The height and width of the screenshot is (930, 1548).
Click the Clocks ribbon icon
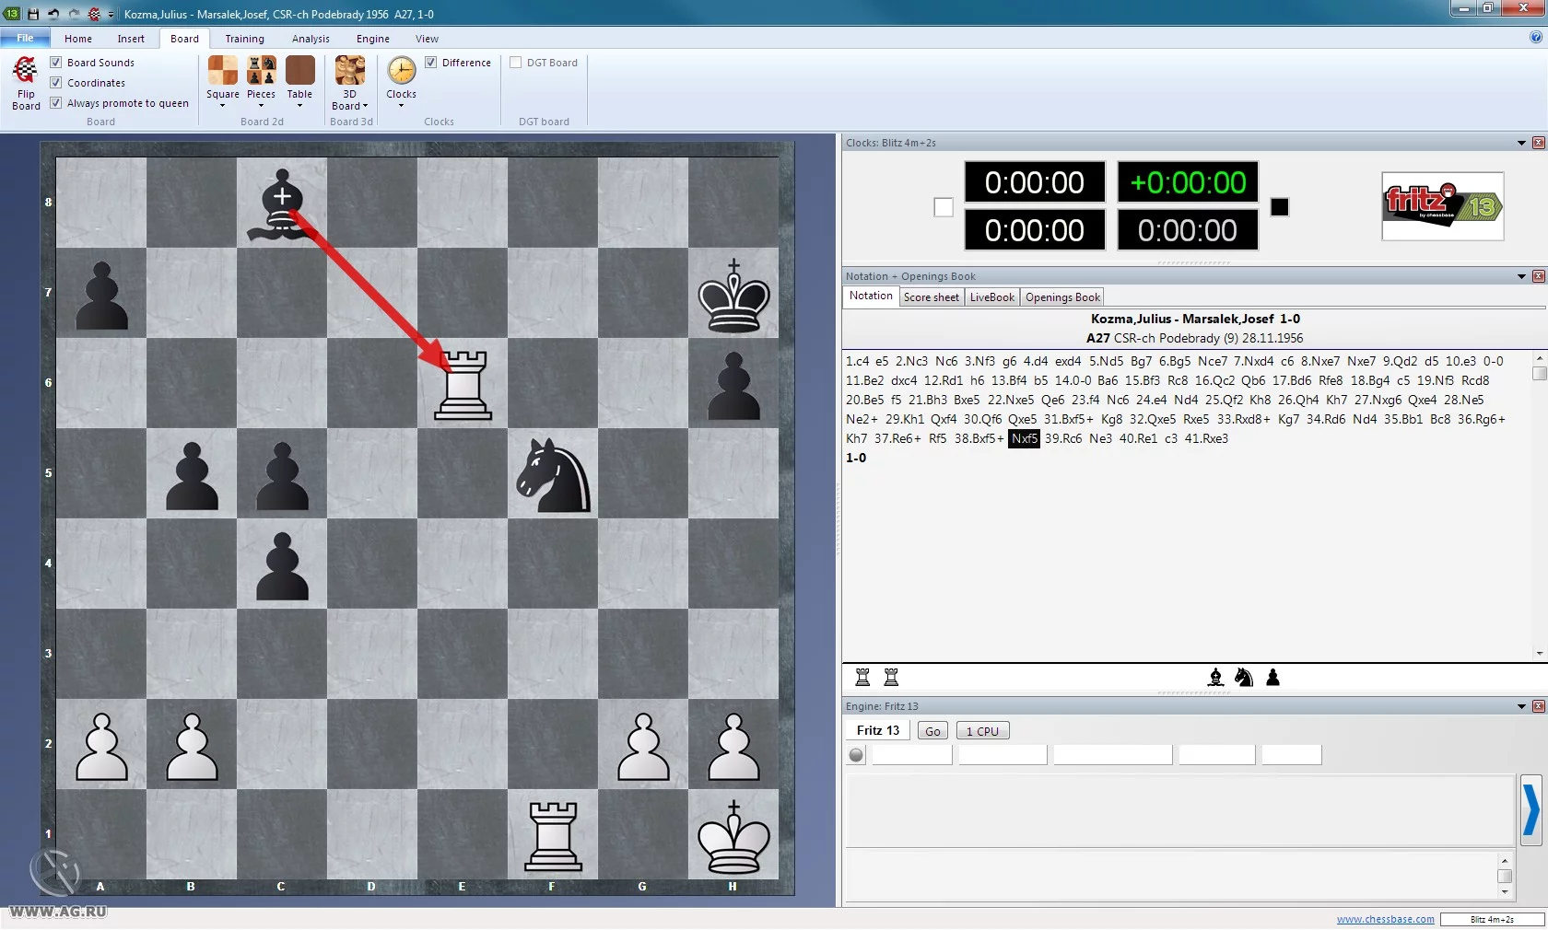pyautogui.click(x=402, y=71)
